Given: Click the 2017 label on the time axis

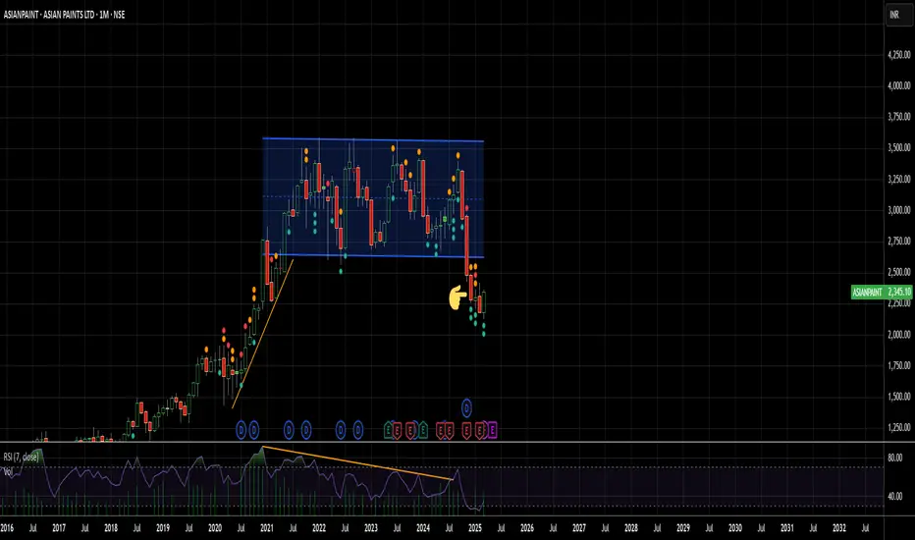Looking at the screenshot, I should tap(59, 528).
